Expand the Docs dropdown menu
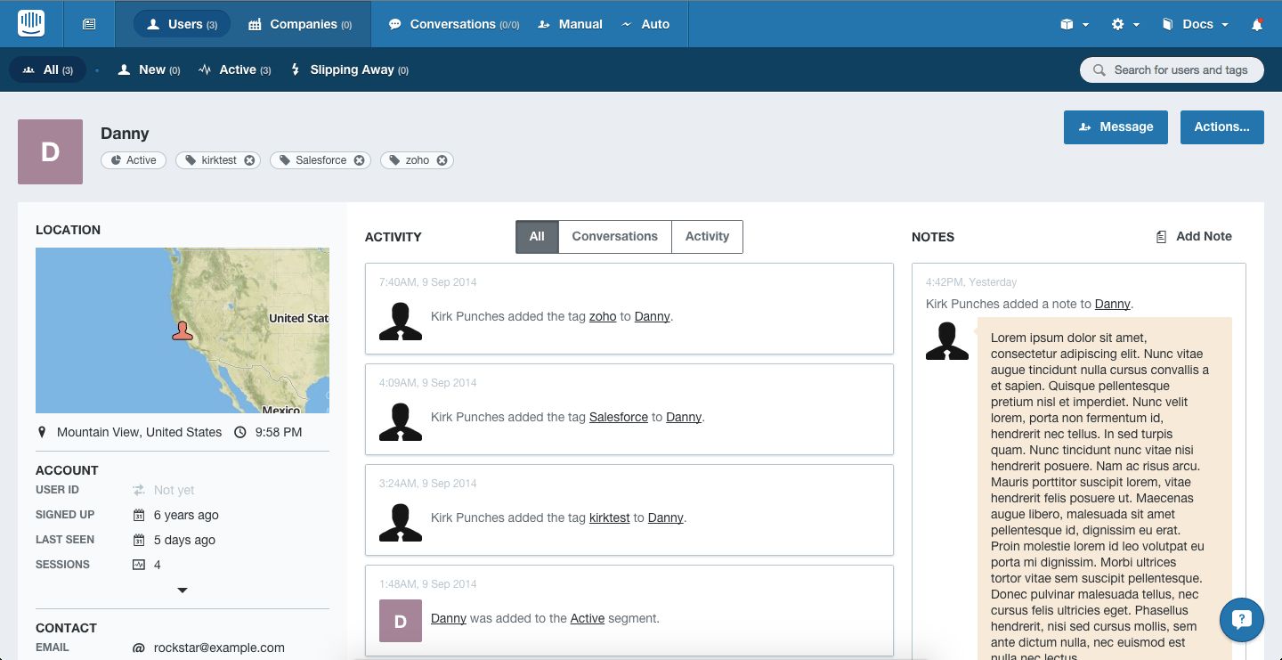This screenshot has height=660, width=1282. point(1196,24)
